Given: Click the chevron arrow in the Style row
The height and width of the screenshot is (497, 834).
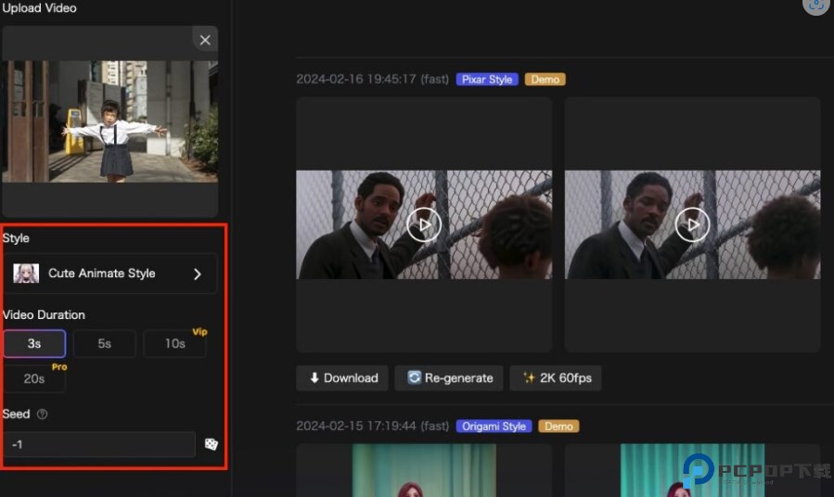Looking at the screenshot, I should click(x=198, y=274).
